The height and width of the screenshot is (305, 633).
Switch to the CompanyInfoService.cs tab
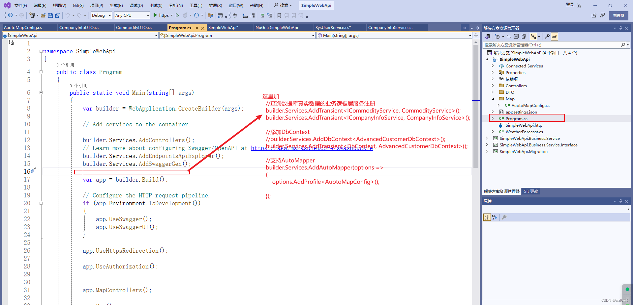[x=390, y=28]
